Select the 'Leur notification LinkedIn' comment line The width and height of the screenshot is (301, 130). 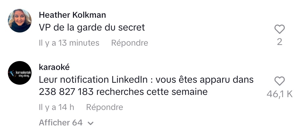click(146, 80)
